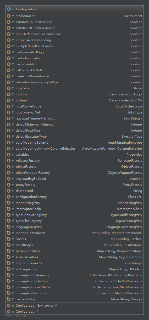149x320 pixels.
Task: Click the Environment type label
Action: pos(133,16)
